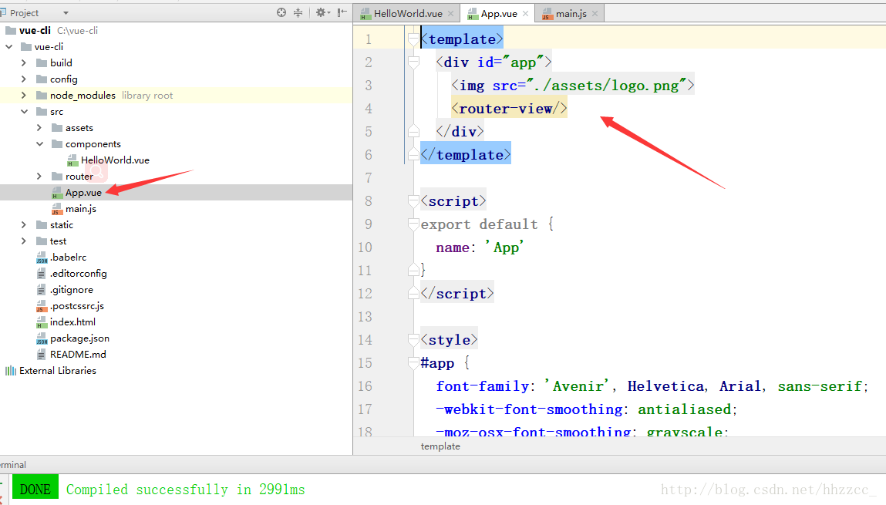Expand the router folder
This screenshot has height=505, width=886.
39,177
